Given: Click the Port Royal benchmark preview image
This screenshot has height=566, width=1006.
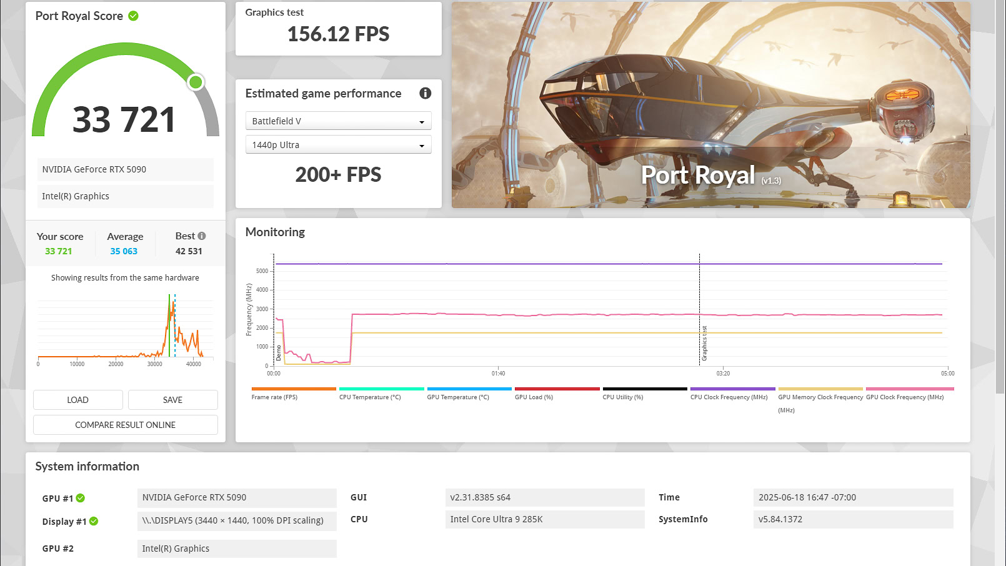Looking at the screenshot, I should click(x=710, y=105).
